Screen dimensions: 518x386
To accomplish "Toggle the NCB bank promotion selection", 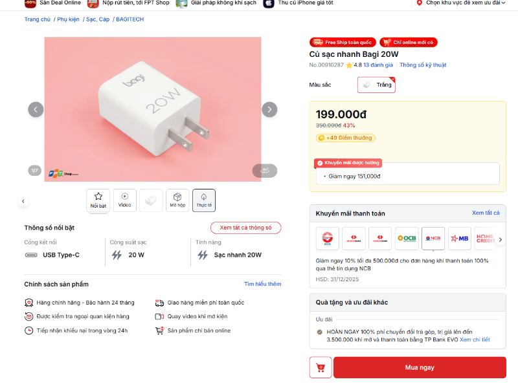I will 433,238.
